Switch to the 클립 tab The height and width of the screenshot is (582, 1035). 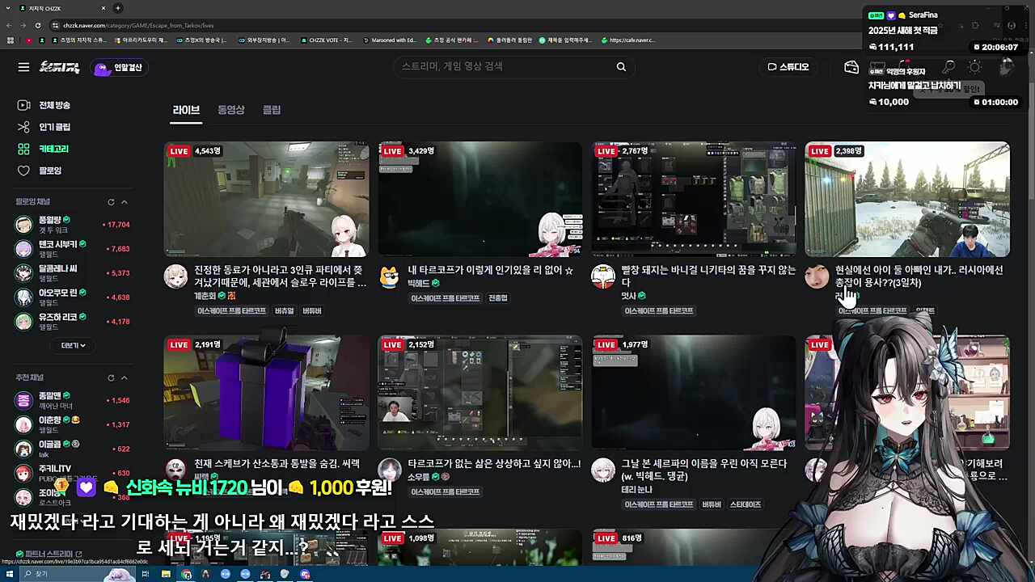point(272,110)
